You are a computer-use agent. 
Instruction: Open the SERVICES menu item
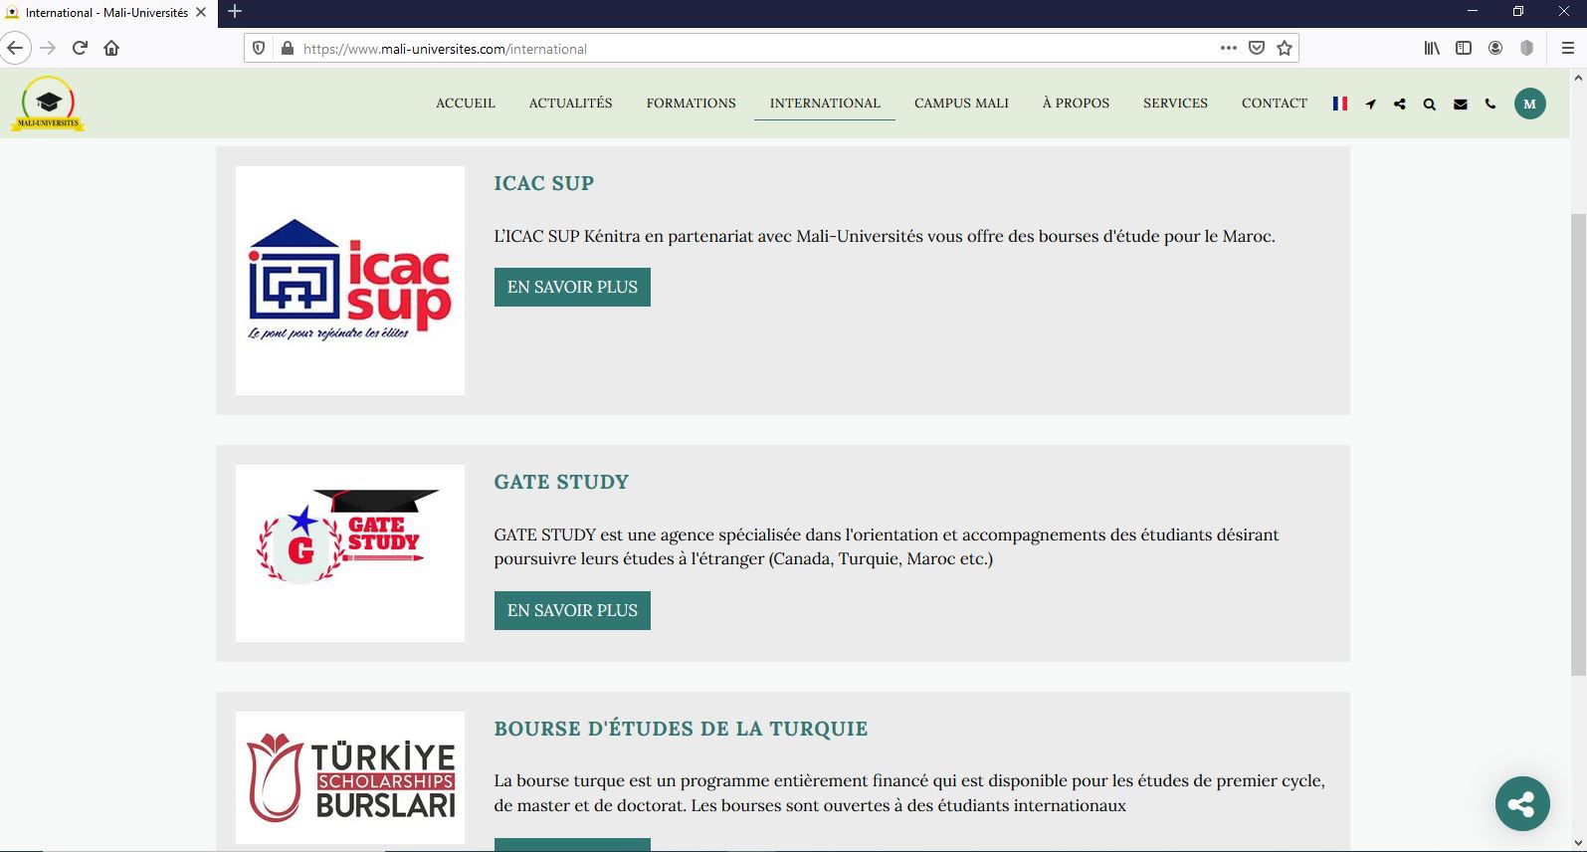1175,104
